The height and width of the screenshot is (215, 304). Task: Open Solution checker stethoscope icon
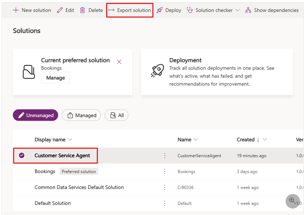pyautogui.click(x=190, y=10)
